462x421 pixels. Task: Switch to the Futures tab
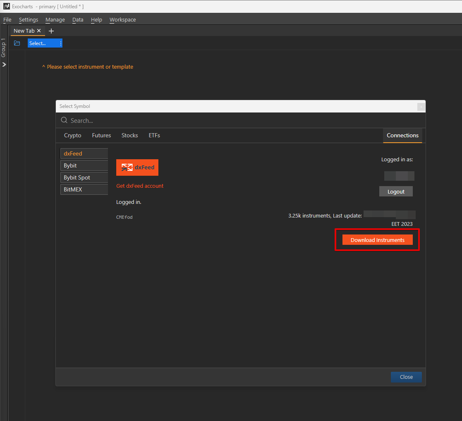click(x=101, y=136)
